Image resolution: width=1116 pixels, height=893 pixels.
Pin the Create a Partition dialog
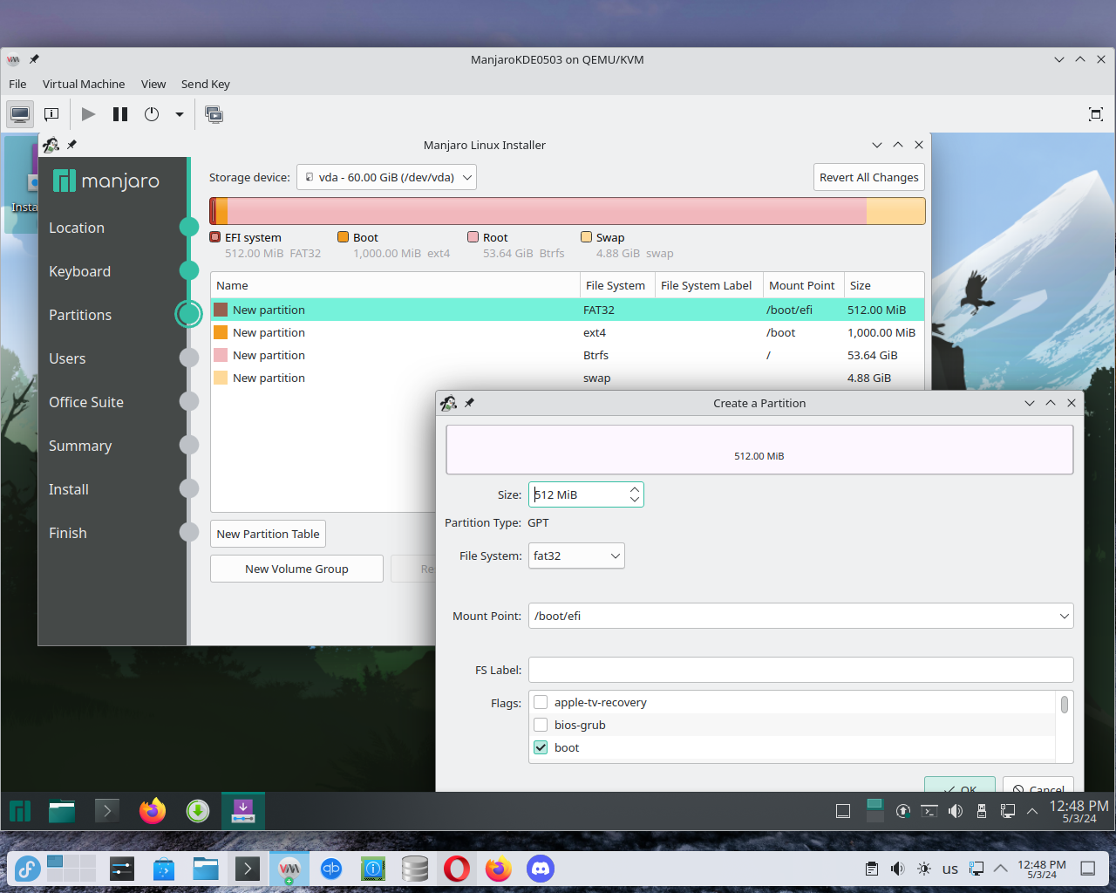(469, 403)
